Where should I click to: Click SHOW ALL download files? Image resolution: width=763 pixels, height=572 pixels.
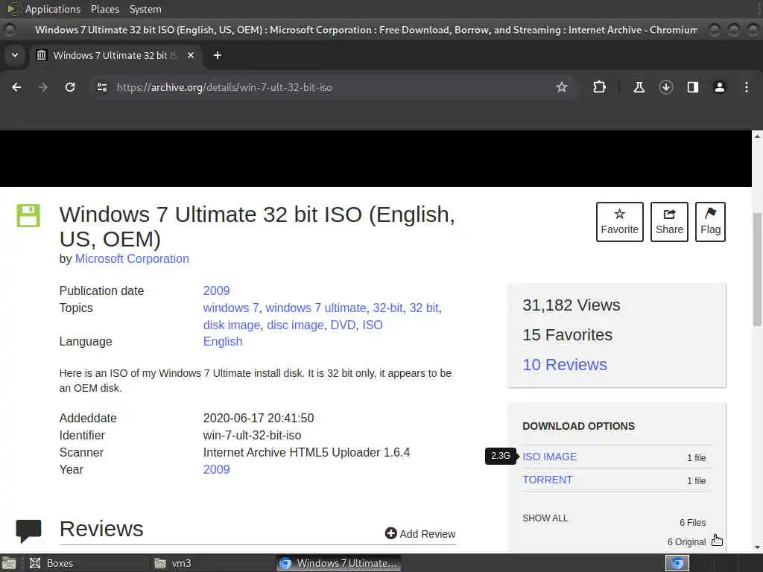coord(545,518)
